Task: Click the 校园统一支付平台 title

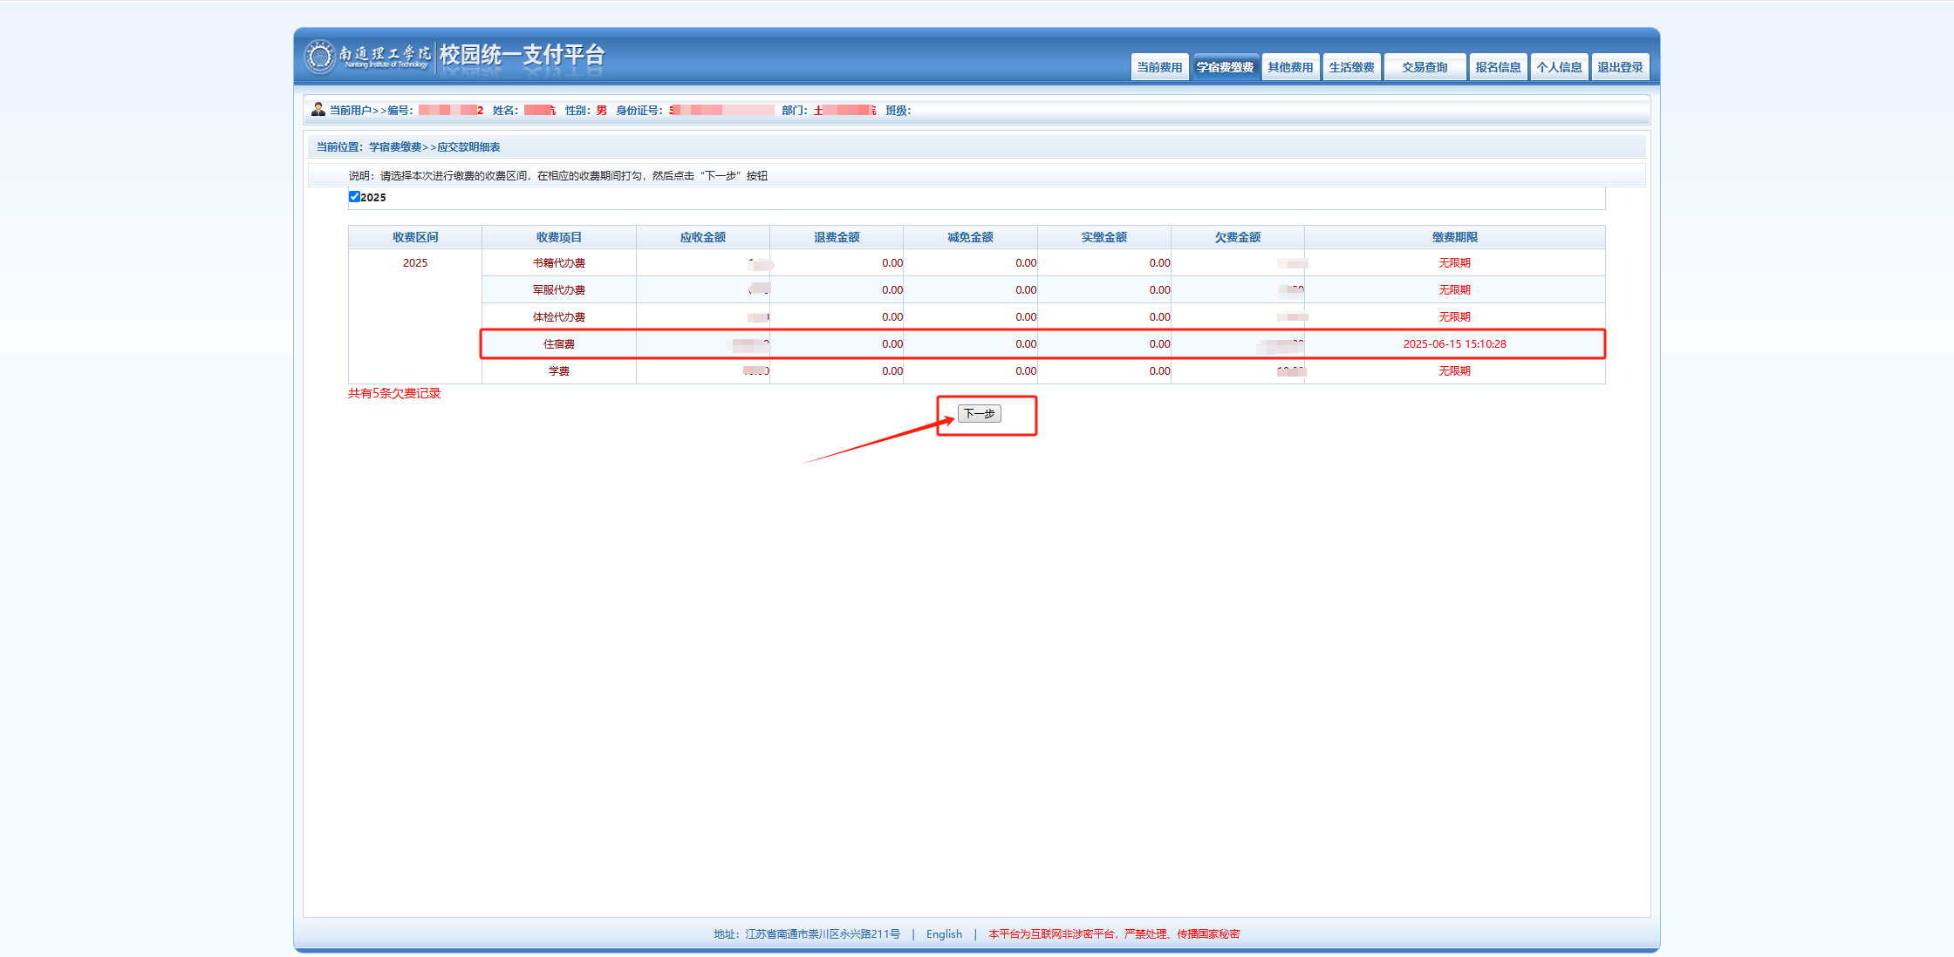Action: point(522,55)
